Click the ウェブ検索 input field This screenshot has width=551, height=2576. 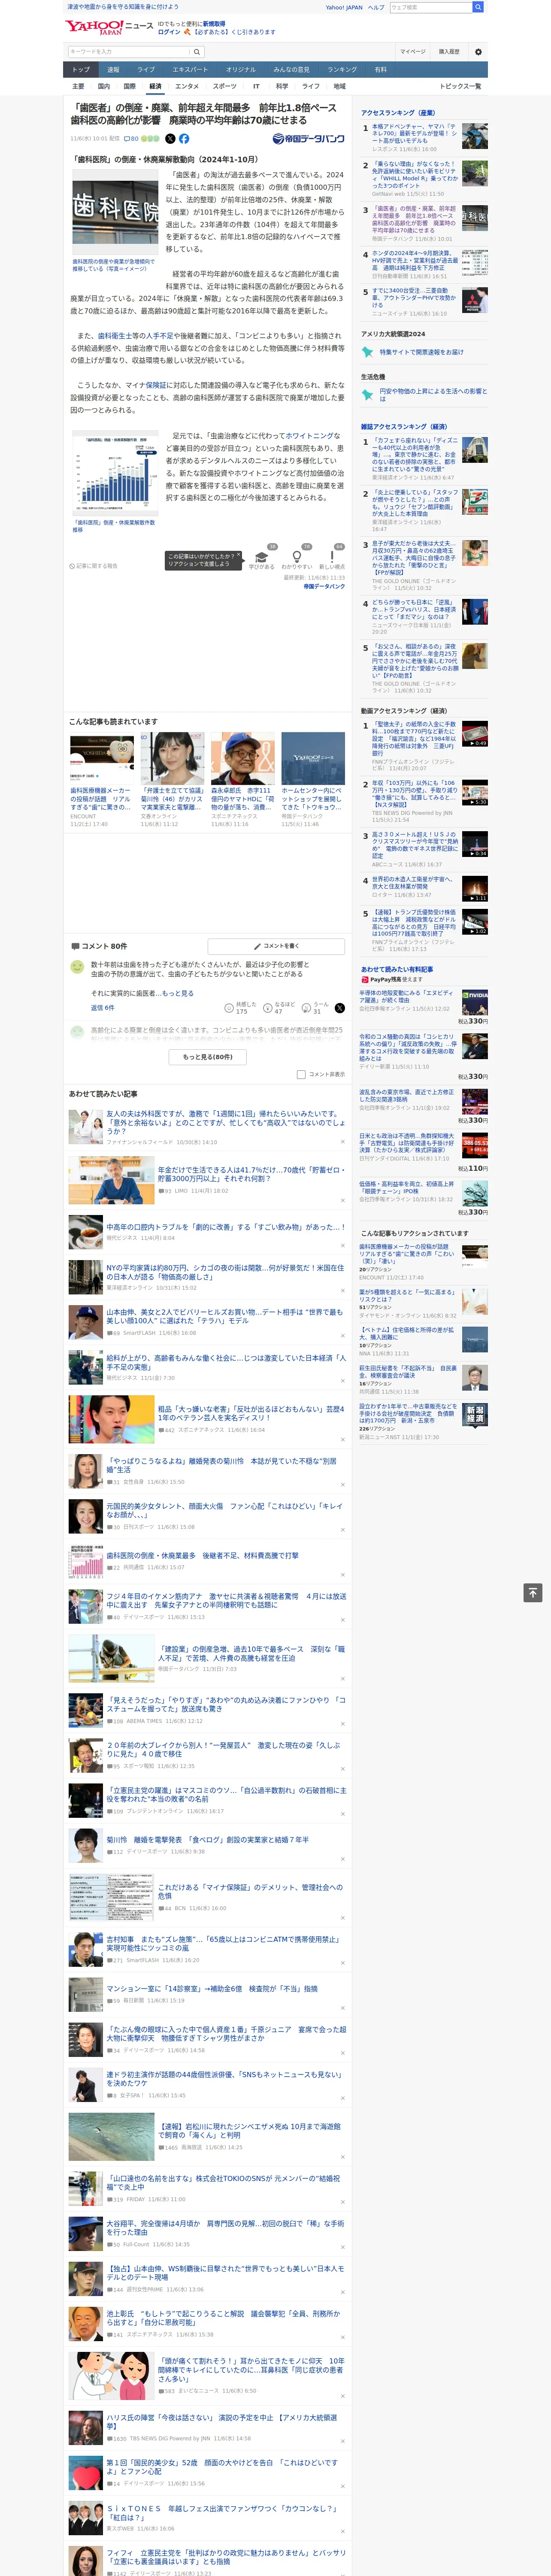[431, 7]
